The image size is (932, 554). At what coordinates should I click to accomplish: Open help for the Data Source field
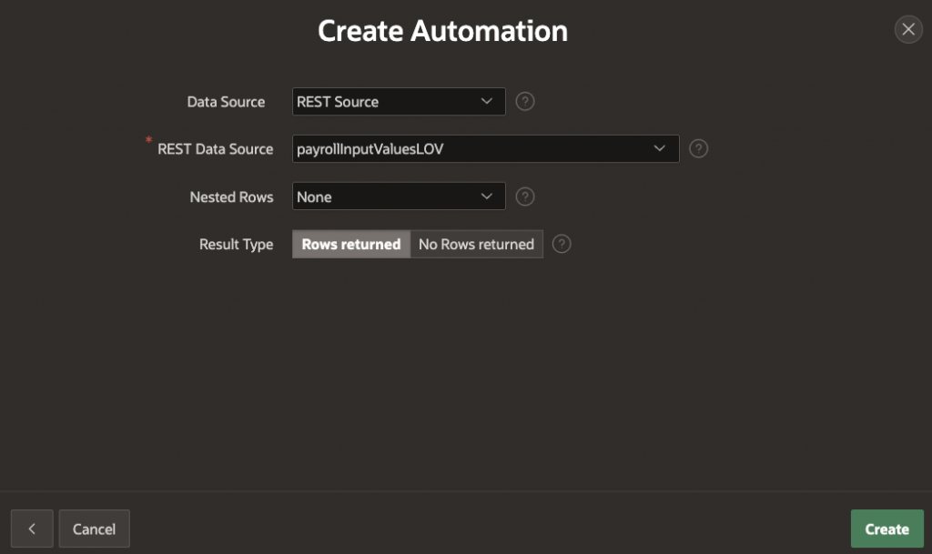coord(525,102)
